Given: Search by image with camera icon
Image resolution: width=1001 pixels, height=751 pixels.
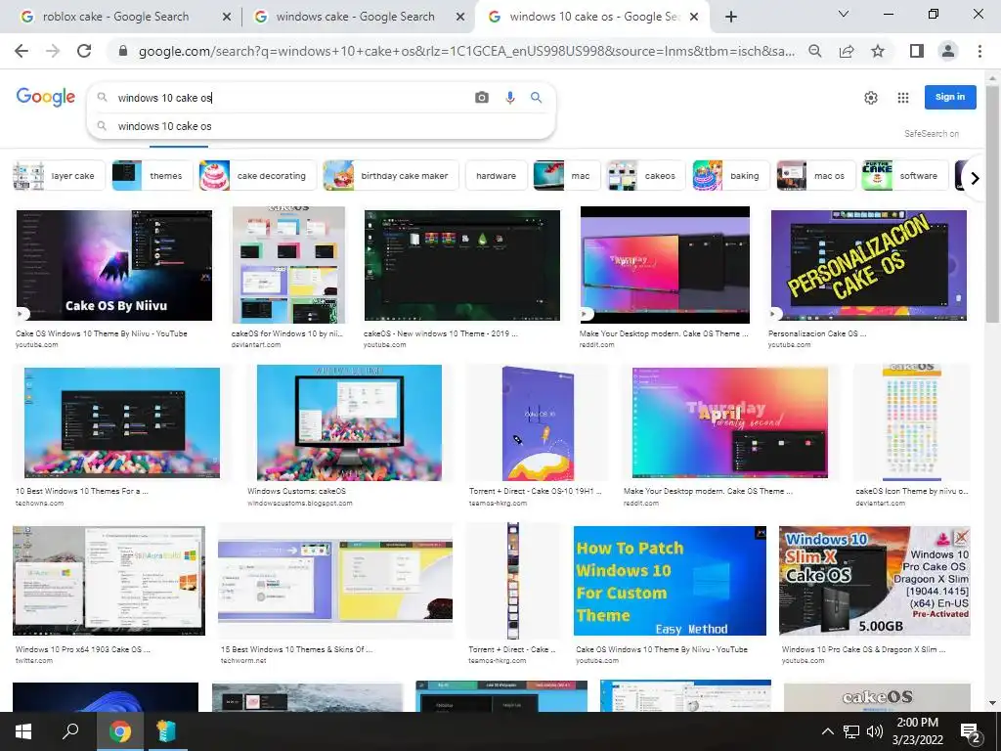Looking at the screenshot, I should tap(482, 97).
